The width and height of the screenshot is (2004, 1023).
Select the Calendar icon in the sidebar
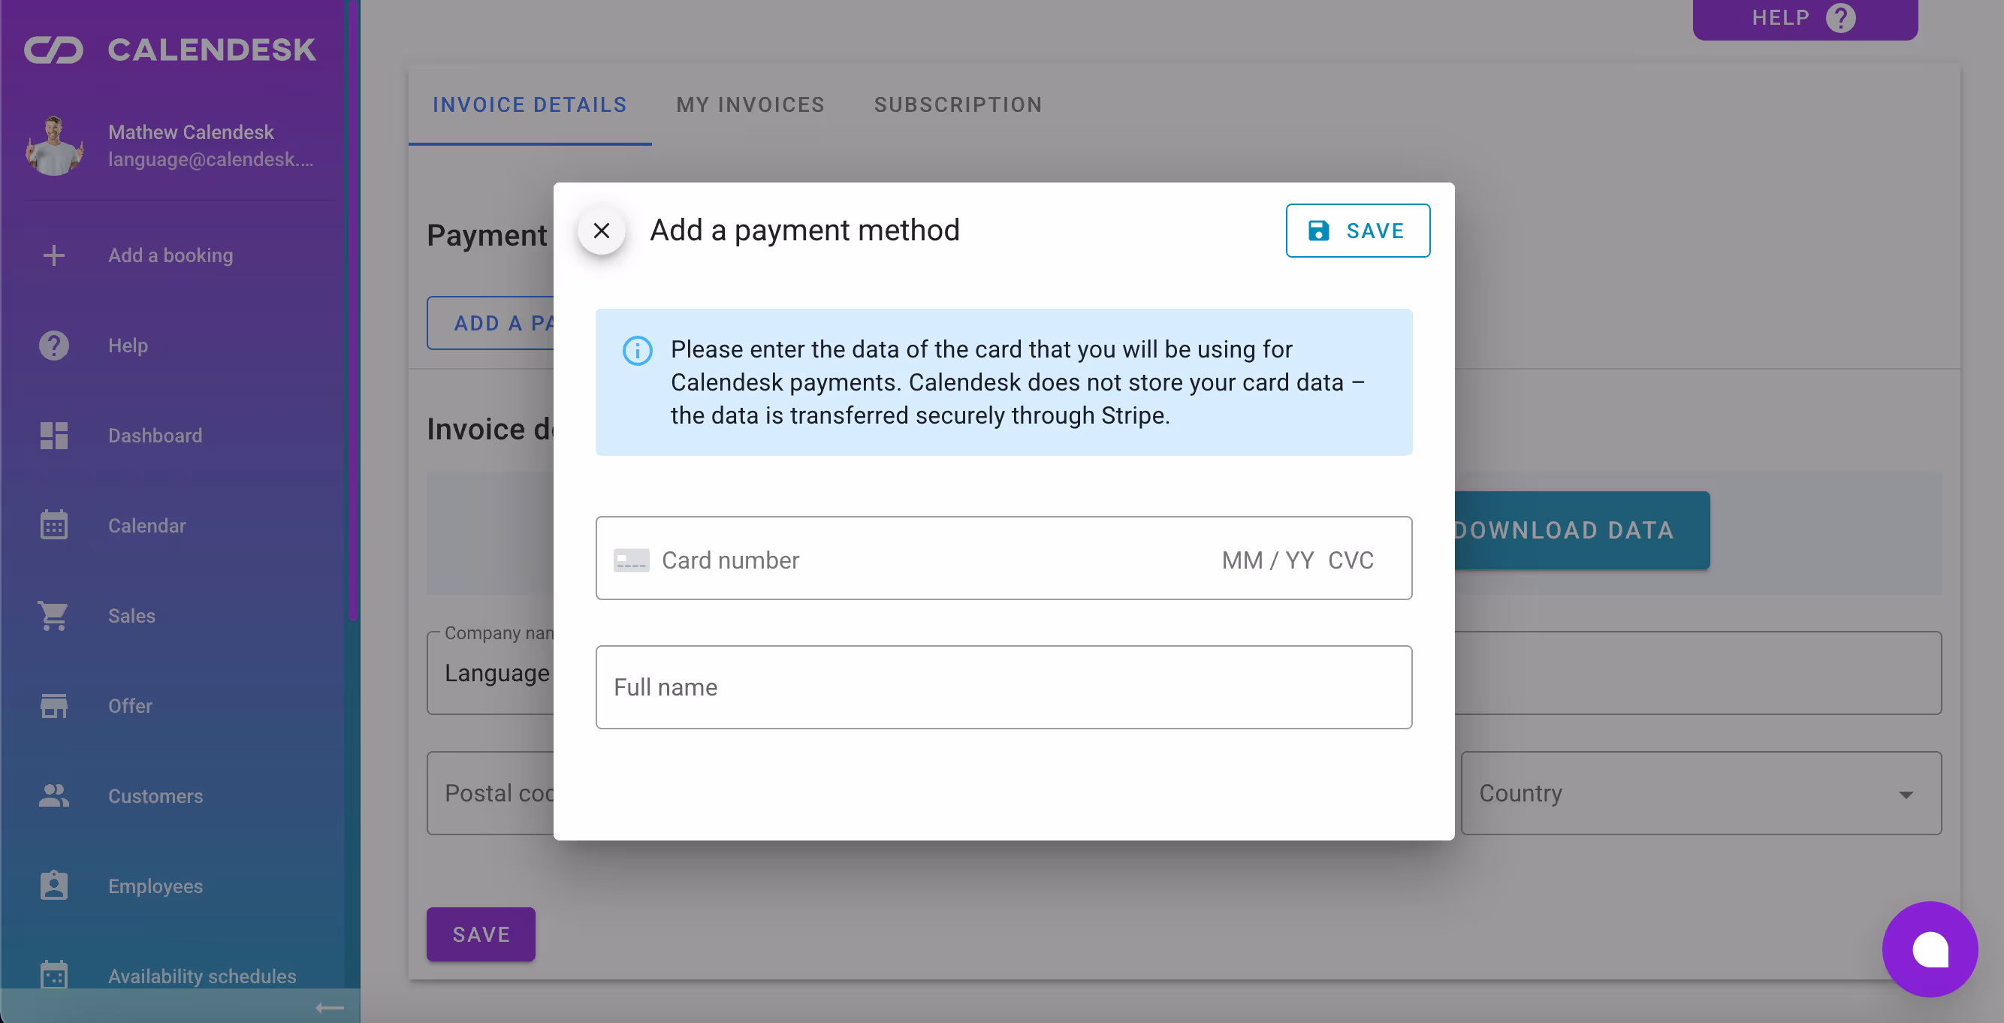coord(53,525)
